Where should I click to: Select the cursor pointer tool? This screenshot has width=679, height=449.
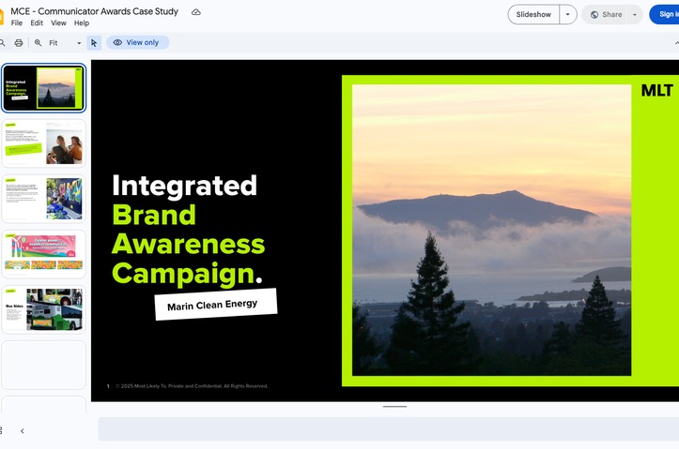click(x=94, y=43)
